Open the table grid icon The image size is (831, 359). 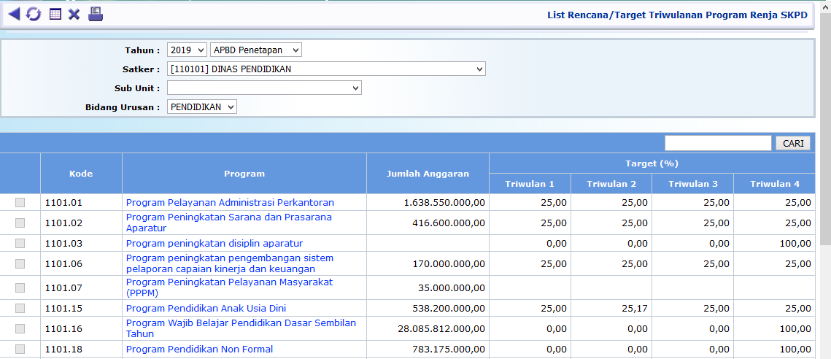55,14
